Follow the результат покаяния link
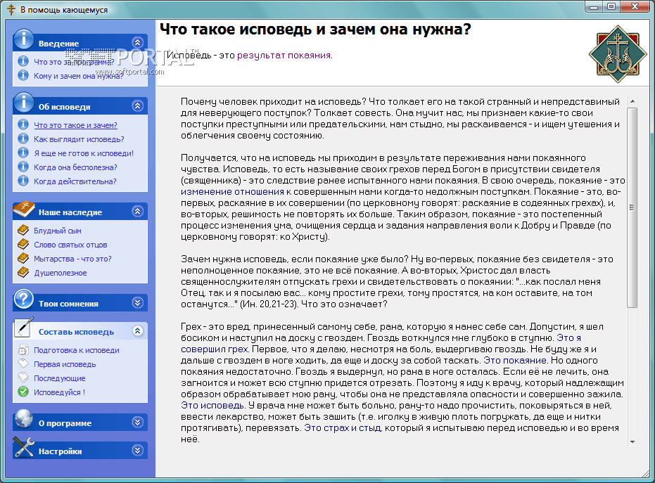 pyautogui.click(x=285, y=56)
